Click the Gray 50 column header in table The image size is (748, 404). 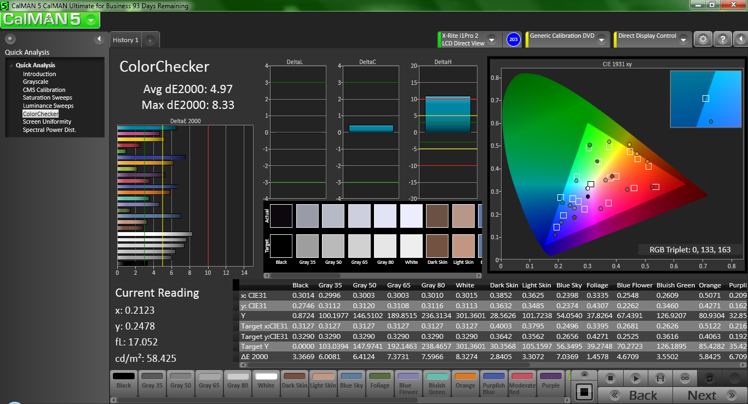pyautogui.click(x=364, y=285)
